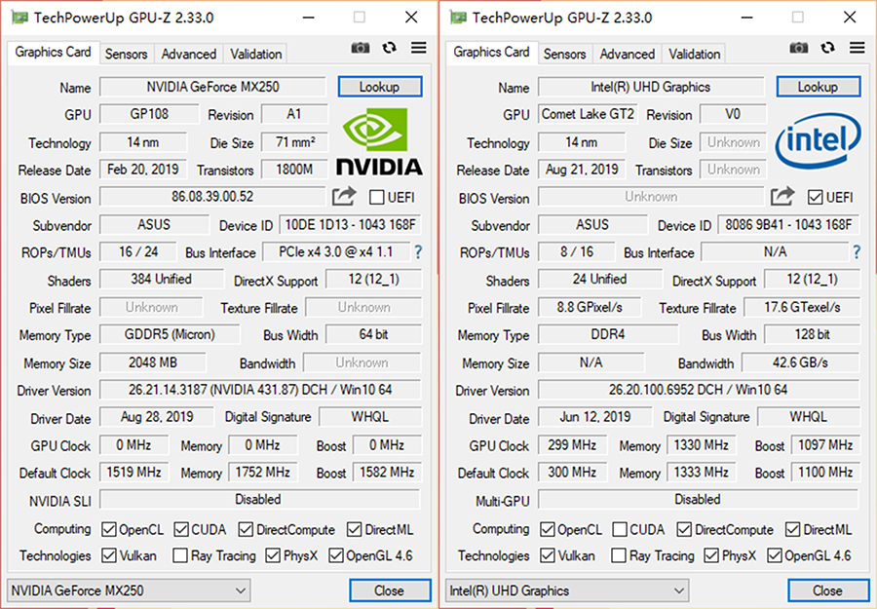Switch to Advanced tab in NVIDIA window
The height and width of the screenshot is (609, 877).
click(x=189, y=55)
